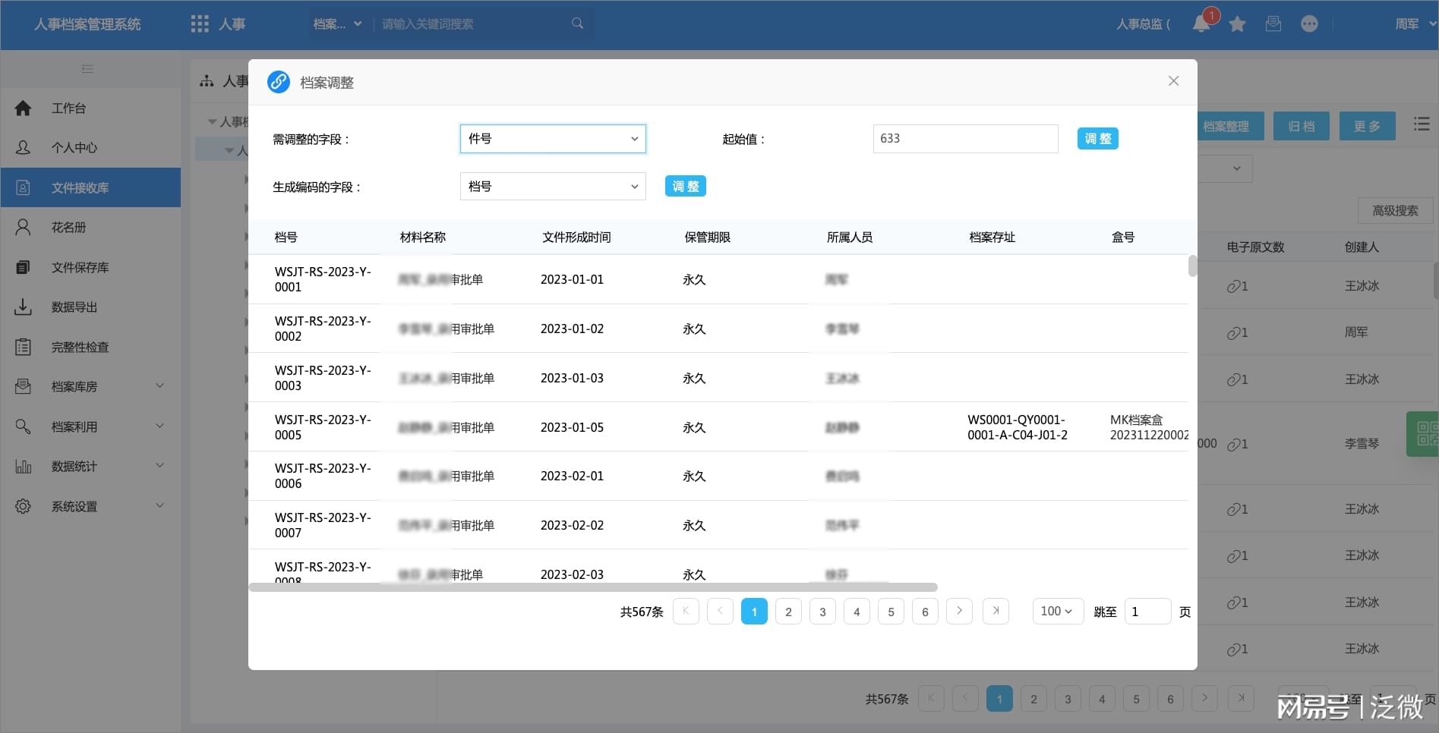Close the 档案调整 dialog
Image resolution: width=1439 pixels, height=733 pixels.
pyautogui.click(x=1173, y=81)
